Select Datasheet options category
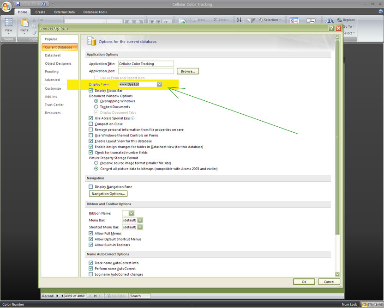Screen dimensions: 384x308 point(53,55)
